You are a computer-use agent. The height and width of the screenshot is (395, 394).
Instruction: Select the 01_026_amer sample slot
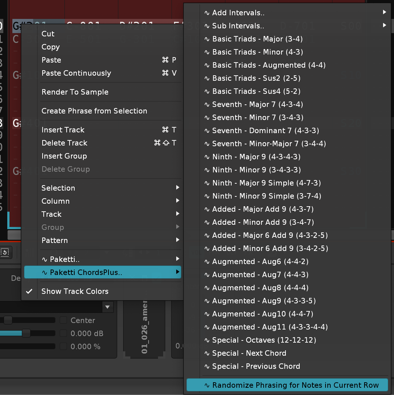pyautogui.click(x=145, y=327)
